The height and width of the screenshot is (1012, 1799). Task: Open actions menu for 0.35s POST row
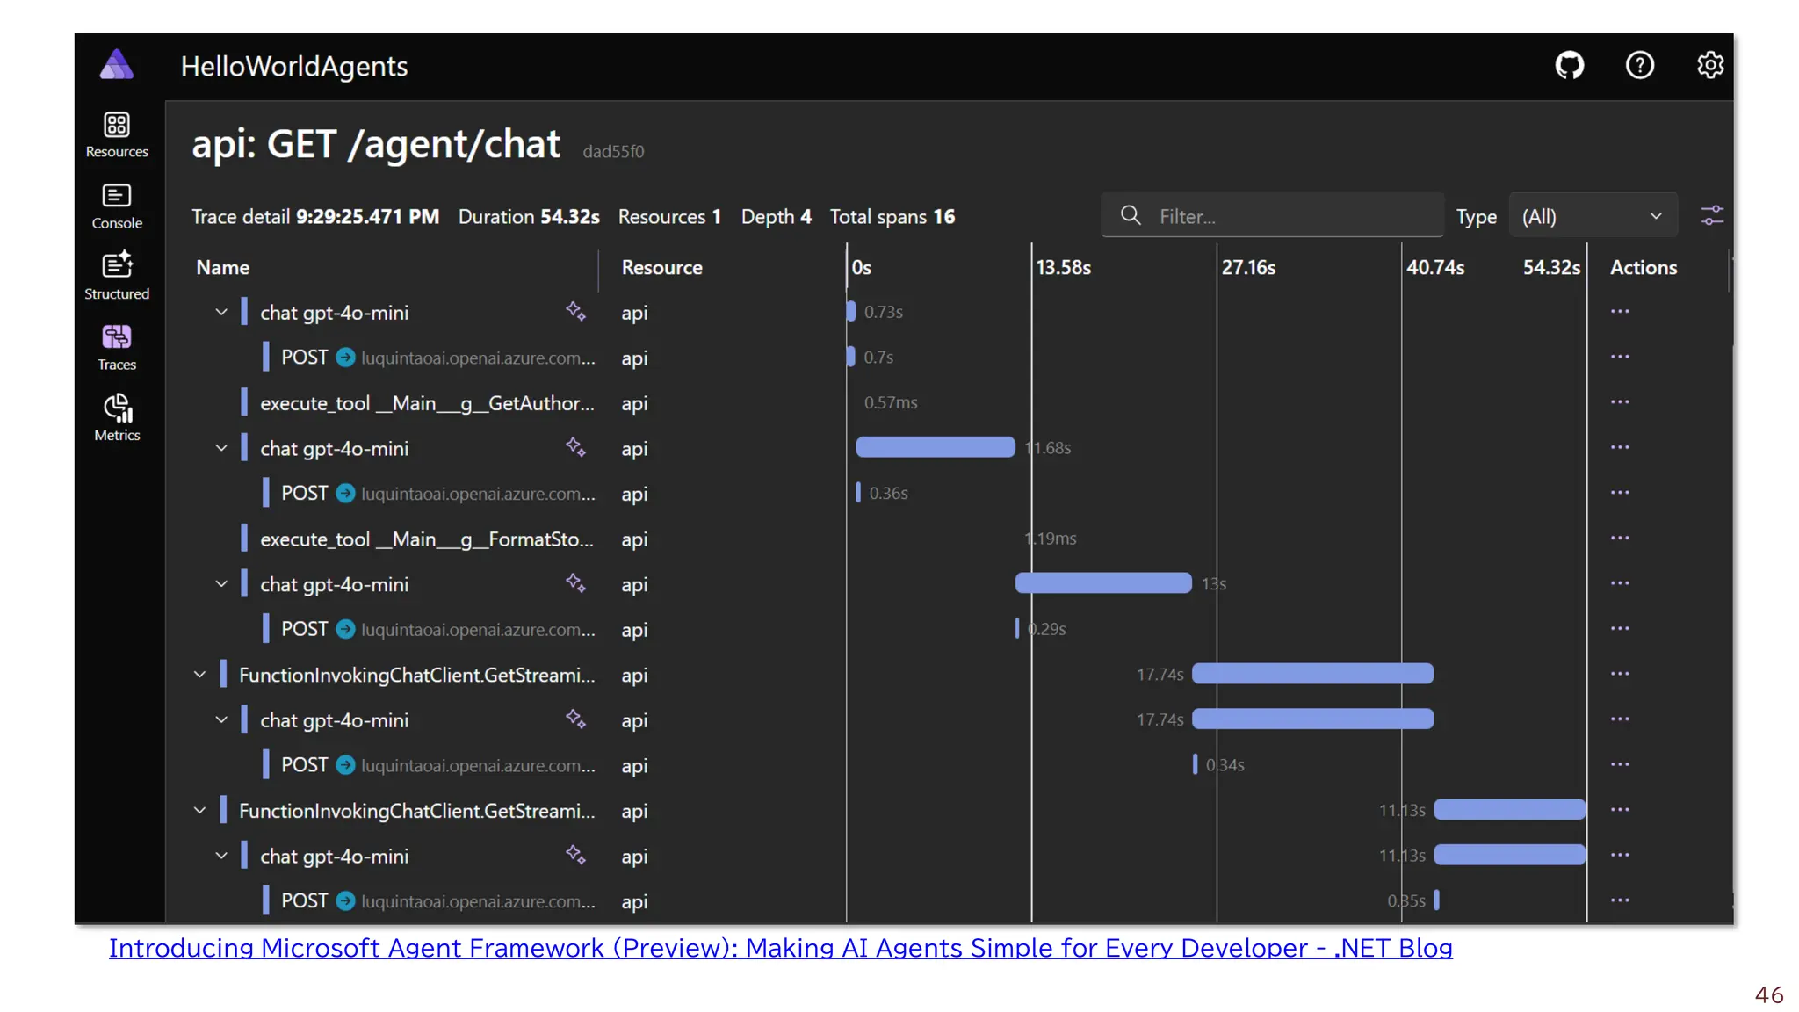(1620, 900)
